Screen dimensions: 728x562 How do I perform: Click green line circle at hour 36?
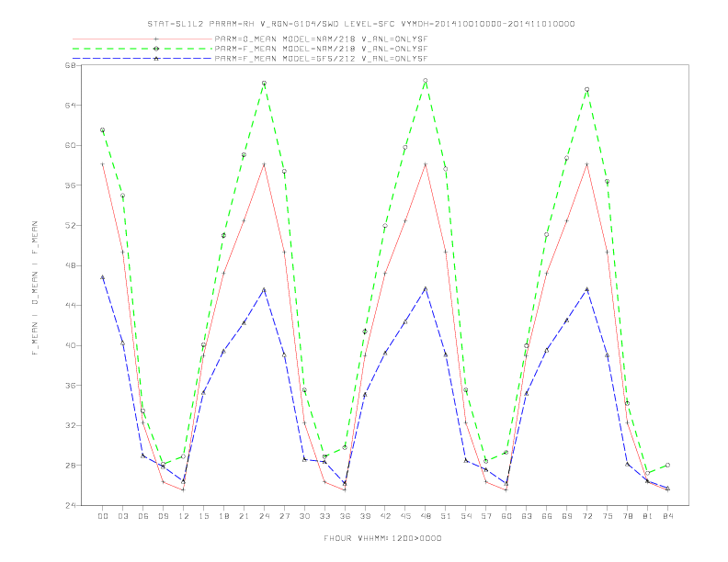point(345,447)
